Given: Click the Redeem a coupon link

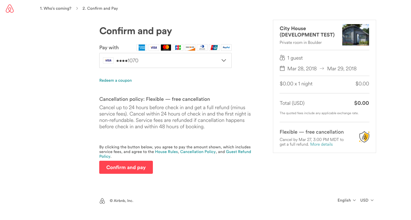Looking at the screenshot, I should pyautogui.click(x=116, y=80).
